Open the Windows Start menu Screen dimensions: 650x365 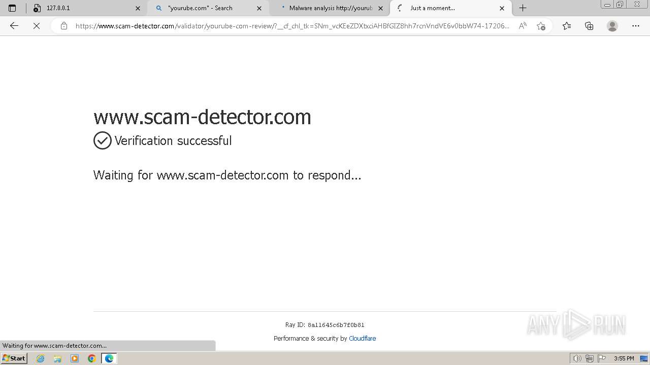[14, 358]
